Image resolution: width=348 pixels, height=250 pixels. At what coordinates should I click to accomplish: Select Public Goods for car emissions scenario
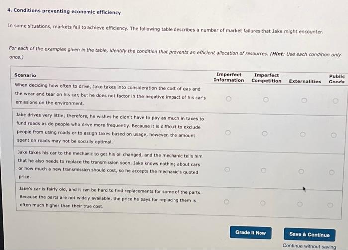click(x=335, y=101)
